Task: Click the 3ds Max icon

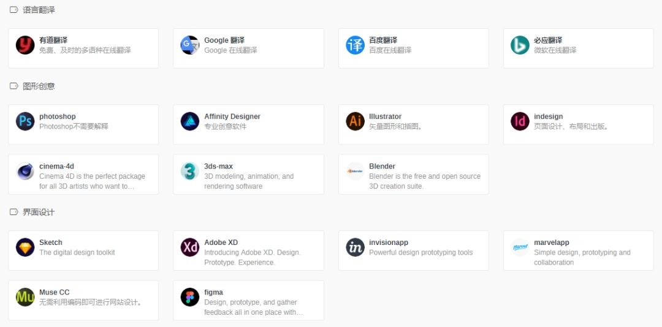Action: (x=190, y=171)
